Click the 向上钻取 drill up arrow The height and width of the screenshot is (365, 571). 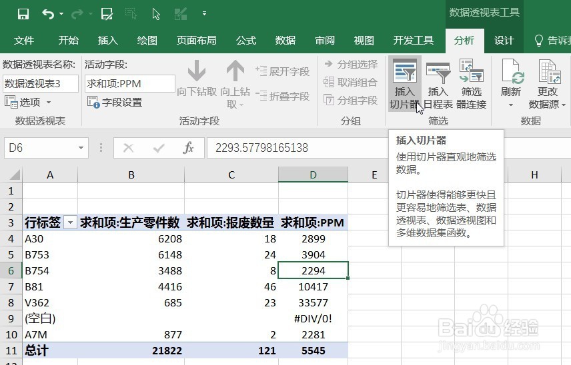(x=235, y=84)
